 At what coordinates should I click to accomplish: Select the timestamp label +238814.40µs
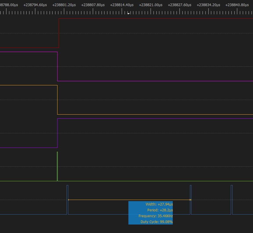pos(121,5)
